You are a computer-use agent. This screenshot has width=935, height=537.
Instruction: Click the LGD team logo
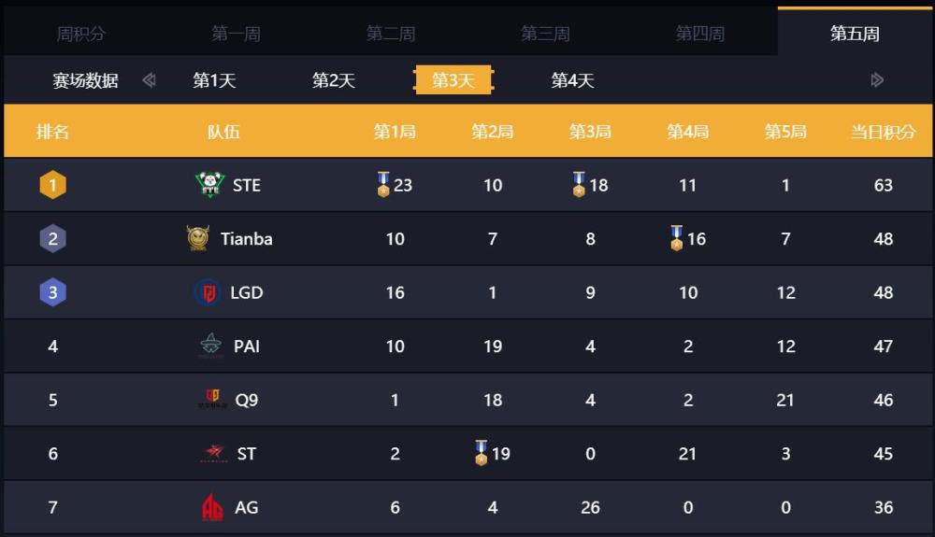tap(209, 292)
